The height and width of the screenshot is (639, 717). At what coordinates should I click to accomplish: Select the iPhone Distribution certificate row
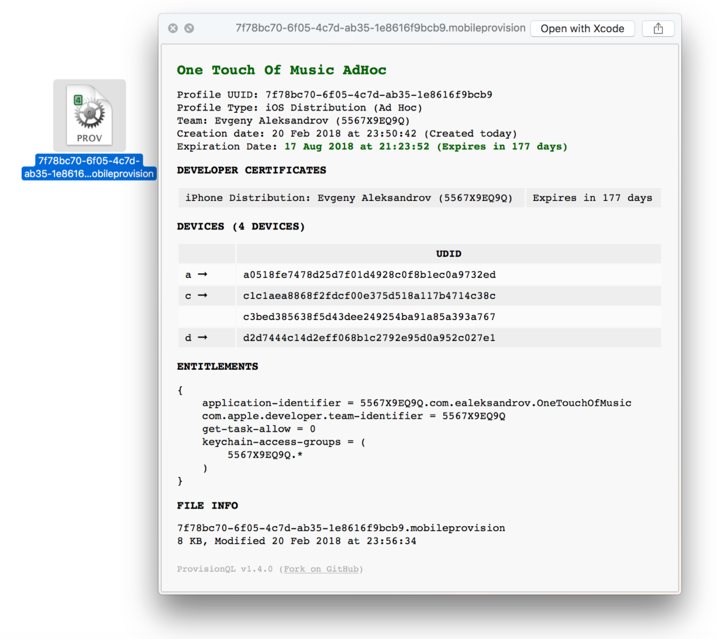351,197
